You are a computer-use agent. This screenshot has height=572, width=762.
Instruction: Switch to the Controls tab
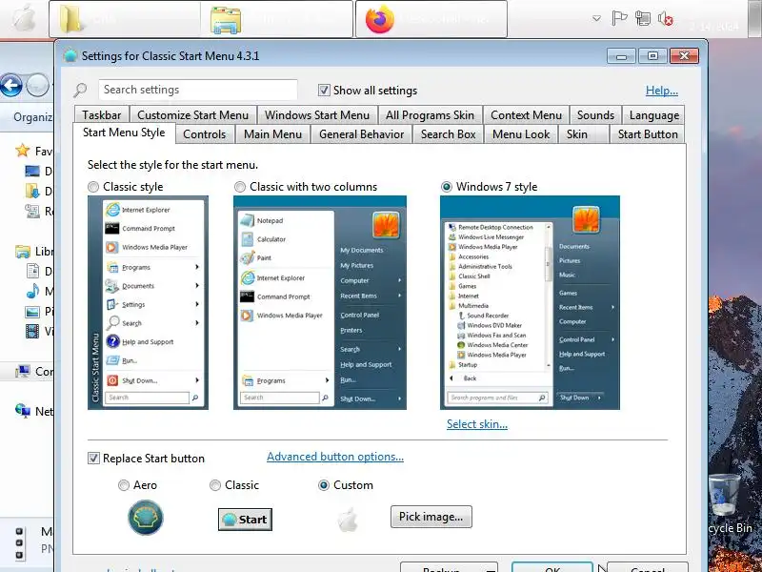(x=204, y=134)
